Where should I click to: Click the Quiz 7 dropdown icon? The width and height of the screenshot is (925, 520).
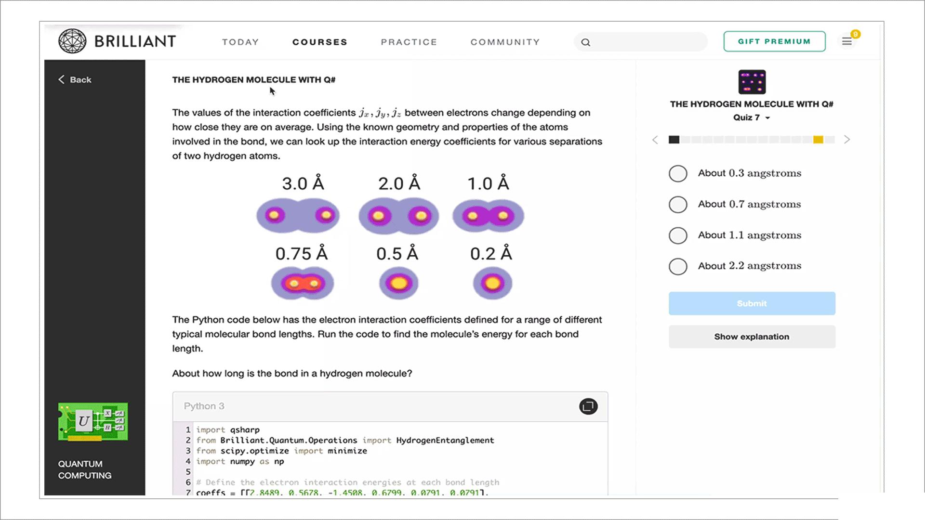[x=767, y=118]
